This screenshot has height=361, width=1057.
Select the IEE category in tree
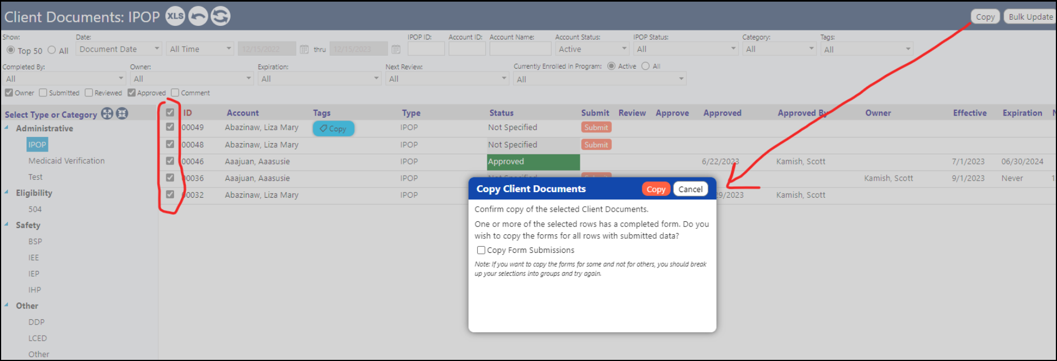34,257
